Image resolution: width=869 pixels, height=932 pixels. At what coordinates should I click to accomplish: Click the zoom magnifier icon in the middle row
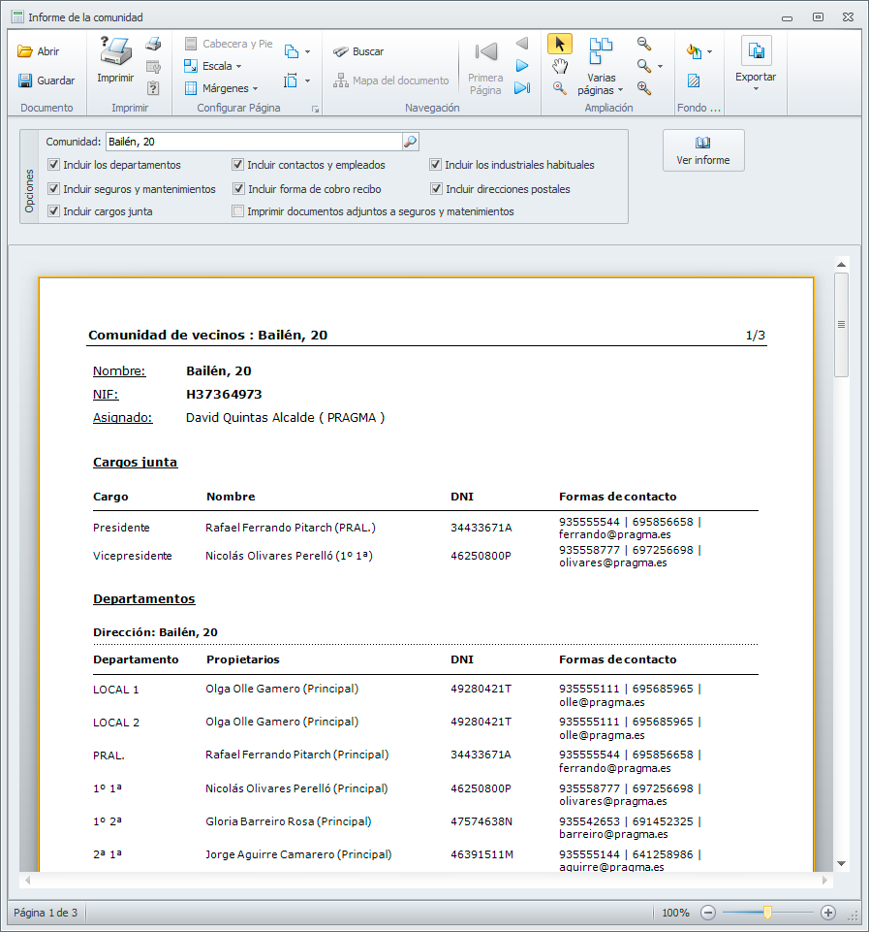(x=644, y=66)
